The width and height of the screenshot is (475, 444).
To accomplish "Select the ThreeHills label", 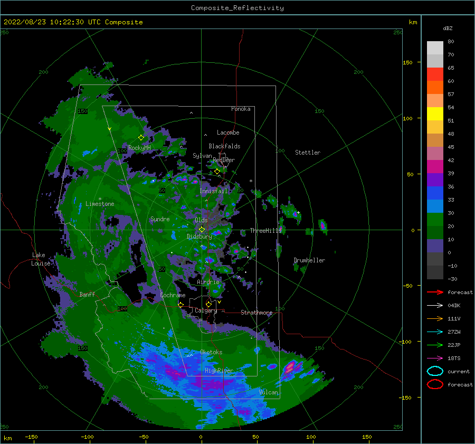I will coord(265,231).
